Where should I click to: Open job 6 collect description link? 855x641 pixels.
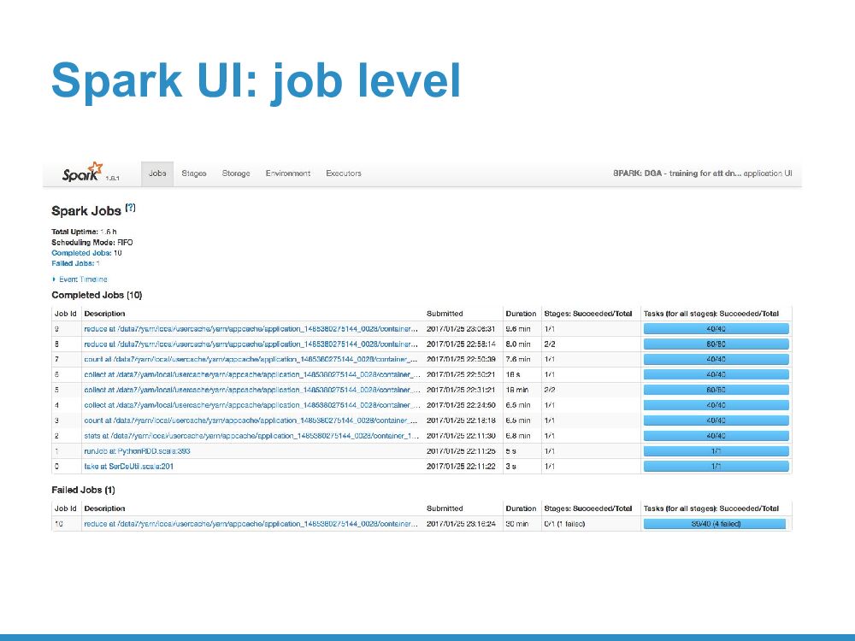point(252,374)
